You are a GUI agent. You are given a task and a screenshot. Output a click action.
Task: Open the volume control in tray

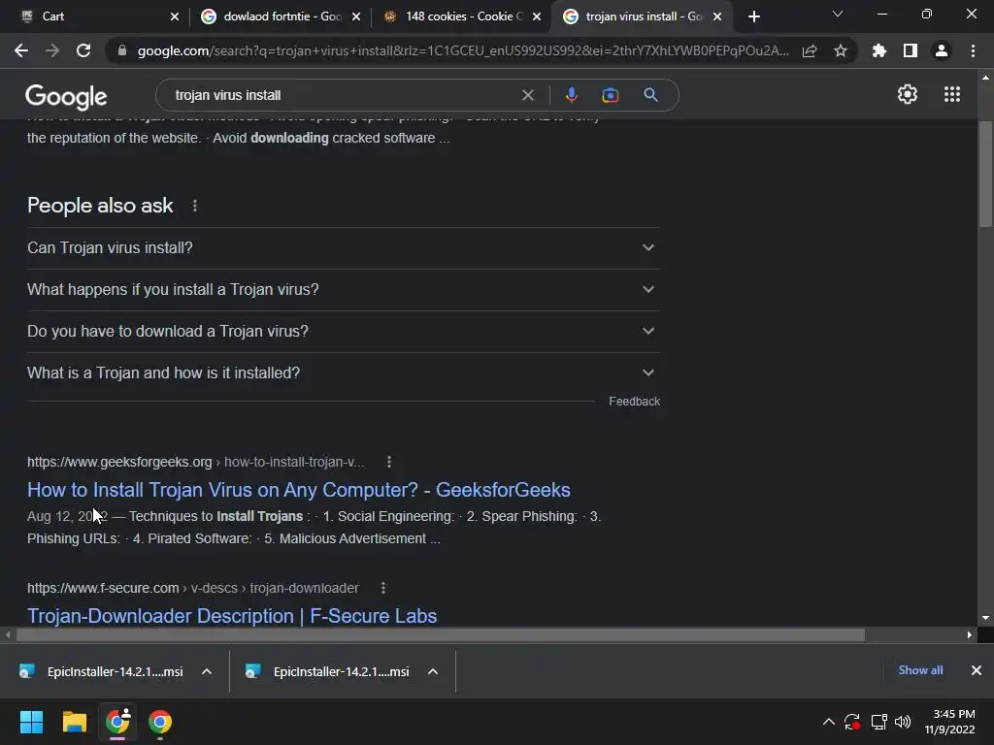[902, 722]
